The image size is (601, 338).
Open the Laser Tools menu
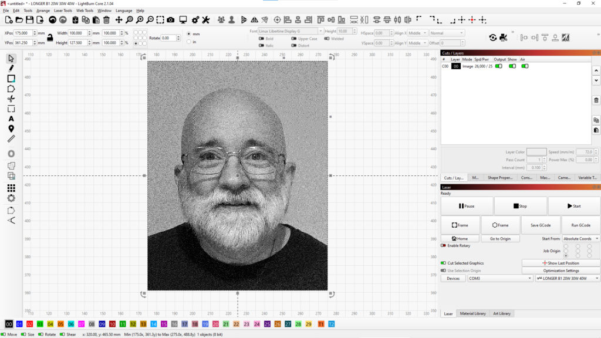63,11
